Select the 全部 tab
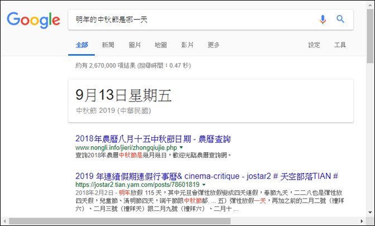Screen dimensions: 375x226 [82, 45]
